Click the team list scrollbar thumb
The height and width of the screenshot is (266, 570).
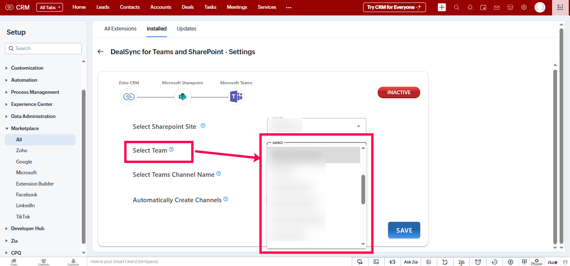click(363, 189)
